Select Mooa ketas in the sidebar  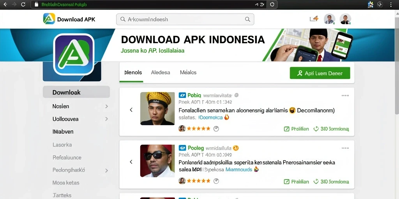click(66, 183)
